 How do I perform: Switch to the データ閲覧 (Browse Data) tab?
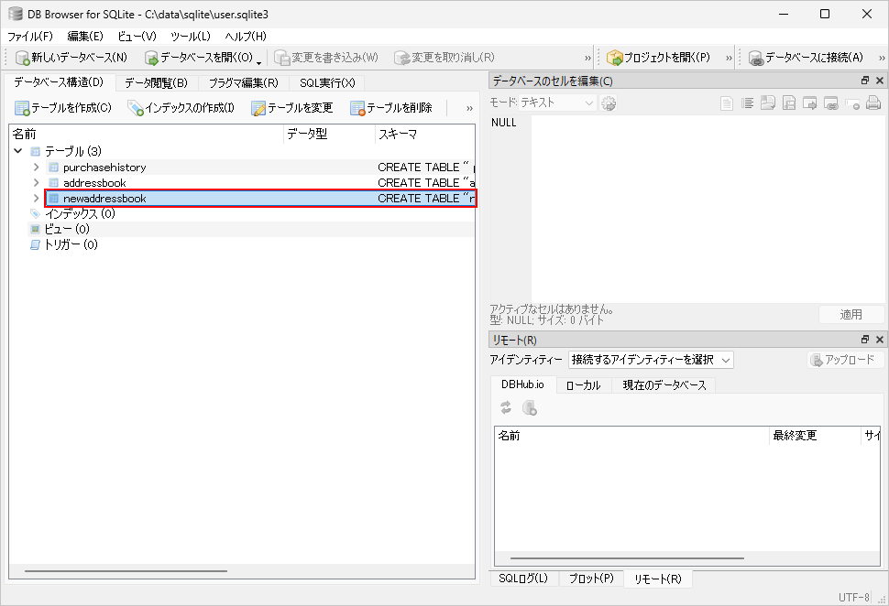coord(156,82)
